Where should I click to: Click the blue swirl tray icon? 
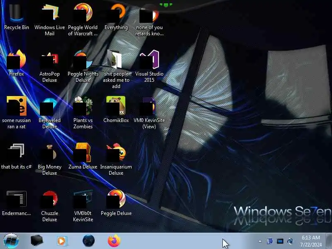(x=290, y=241)
